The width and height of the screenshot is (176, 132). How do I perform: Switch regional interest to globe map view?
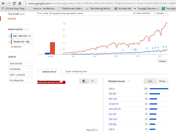pos(84,81)
